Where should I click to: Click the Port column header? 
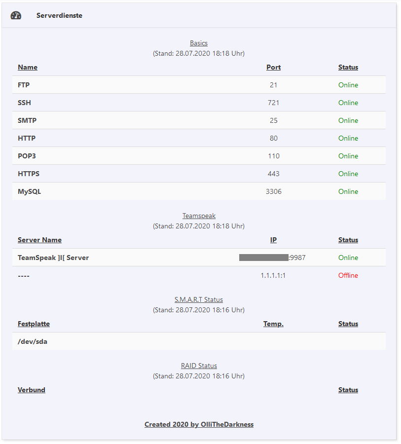tap(273, 67)
